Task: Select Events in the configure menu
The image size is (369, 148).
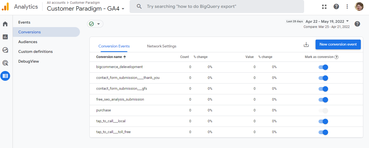Action: (x=24, y=22)
